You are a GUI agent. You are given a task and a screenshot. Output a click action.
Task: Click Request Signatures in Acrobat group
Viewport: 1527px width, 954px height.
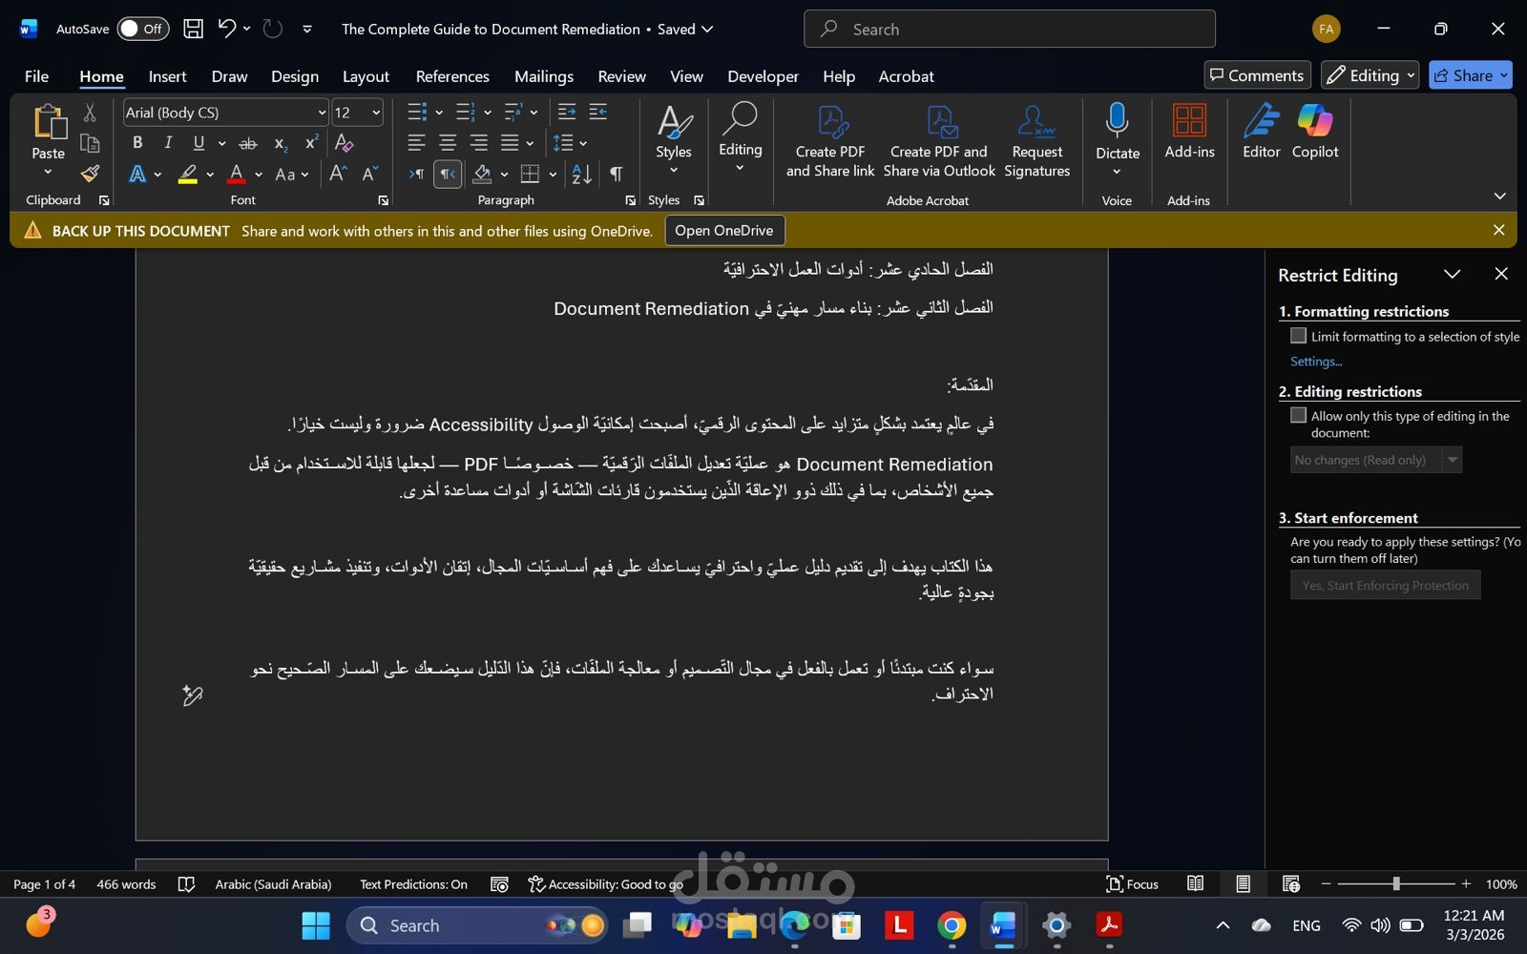pyautogui.click(x=1037, y=141)
